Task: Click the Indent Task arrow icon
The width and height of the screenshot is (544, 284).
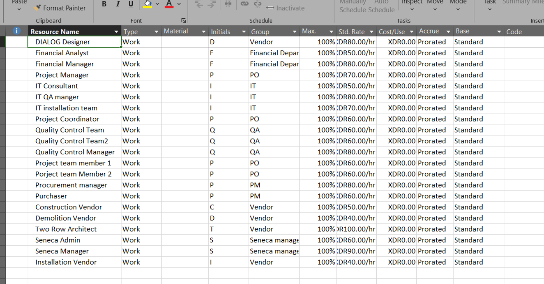Action: point(212,4)
